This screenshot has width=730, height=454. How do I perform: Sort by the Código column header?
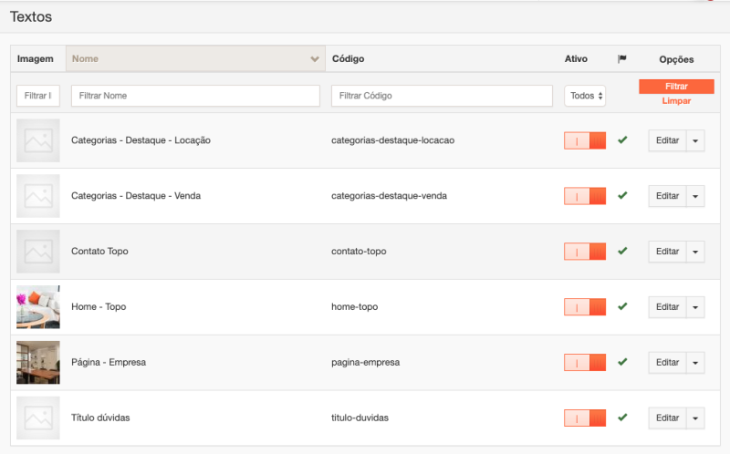[x=349, y=59]
